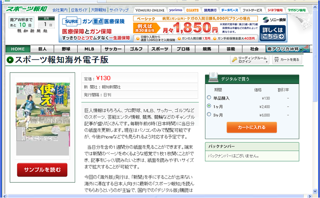320x198 pixels.
Task: Click the リーディングルーム ログイン button
Action: tap(250, 60)
